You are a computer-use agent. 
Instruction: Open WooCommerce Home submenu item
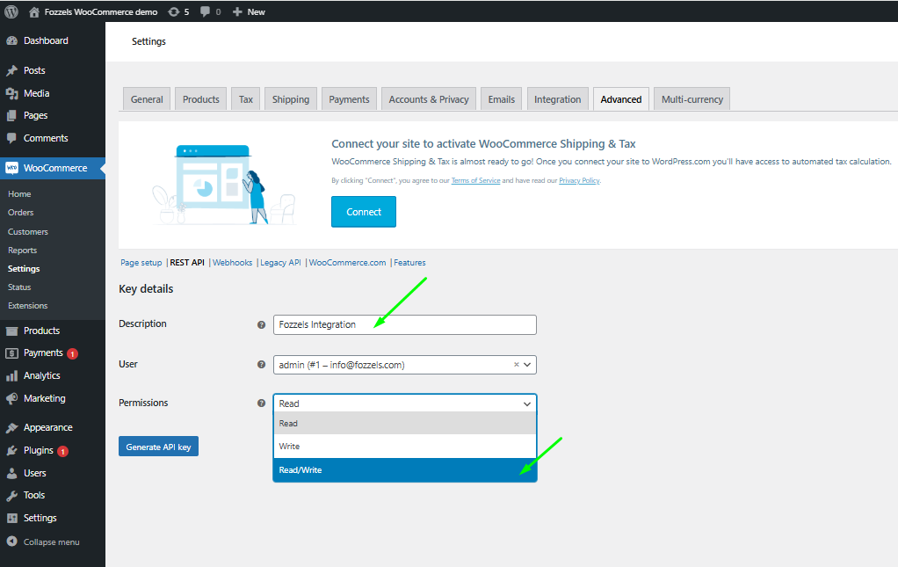click(19, 194)
